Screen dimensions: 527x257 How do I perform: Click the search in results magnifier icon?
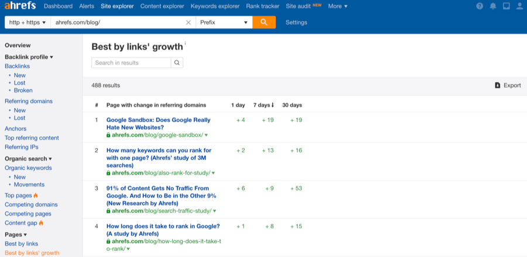(x=177, y=63)
